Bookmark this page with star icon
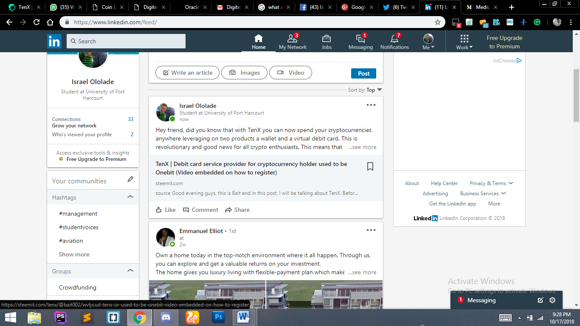Image resolution: width=580 pixels, height=326 pixels. (x=438, y=22)
